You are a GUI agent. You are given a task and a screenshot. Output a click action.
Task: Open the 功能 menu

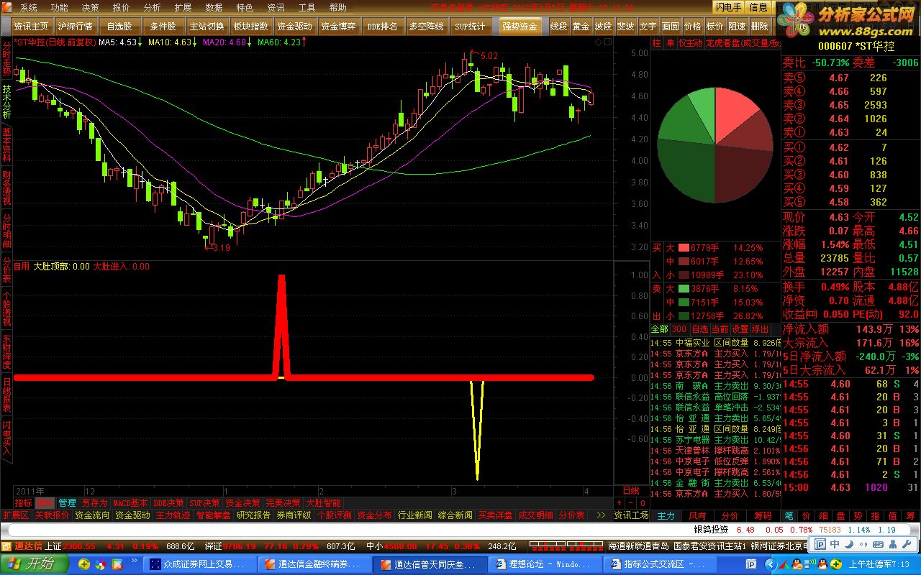coord(60,7)
